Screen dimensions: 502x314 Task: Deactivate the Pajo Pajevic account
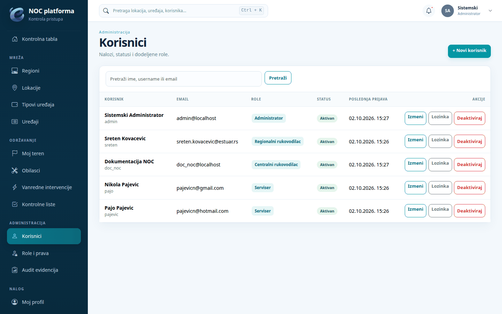click(470, 211)
